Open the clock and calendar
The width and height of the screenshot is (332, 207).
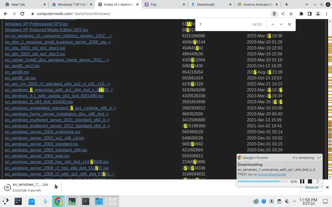[308, 201]
